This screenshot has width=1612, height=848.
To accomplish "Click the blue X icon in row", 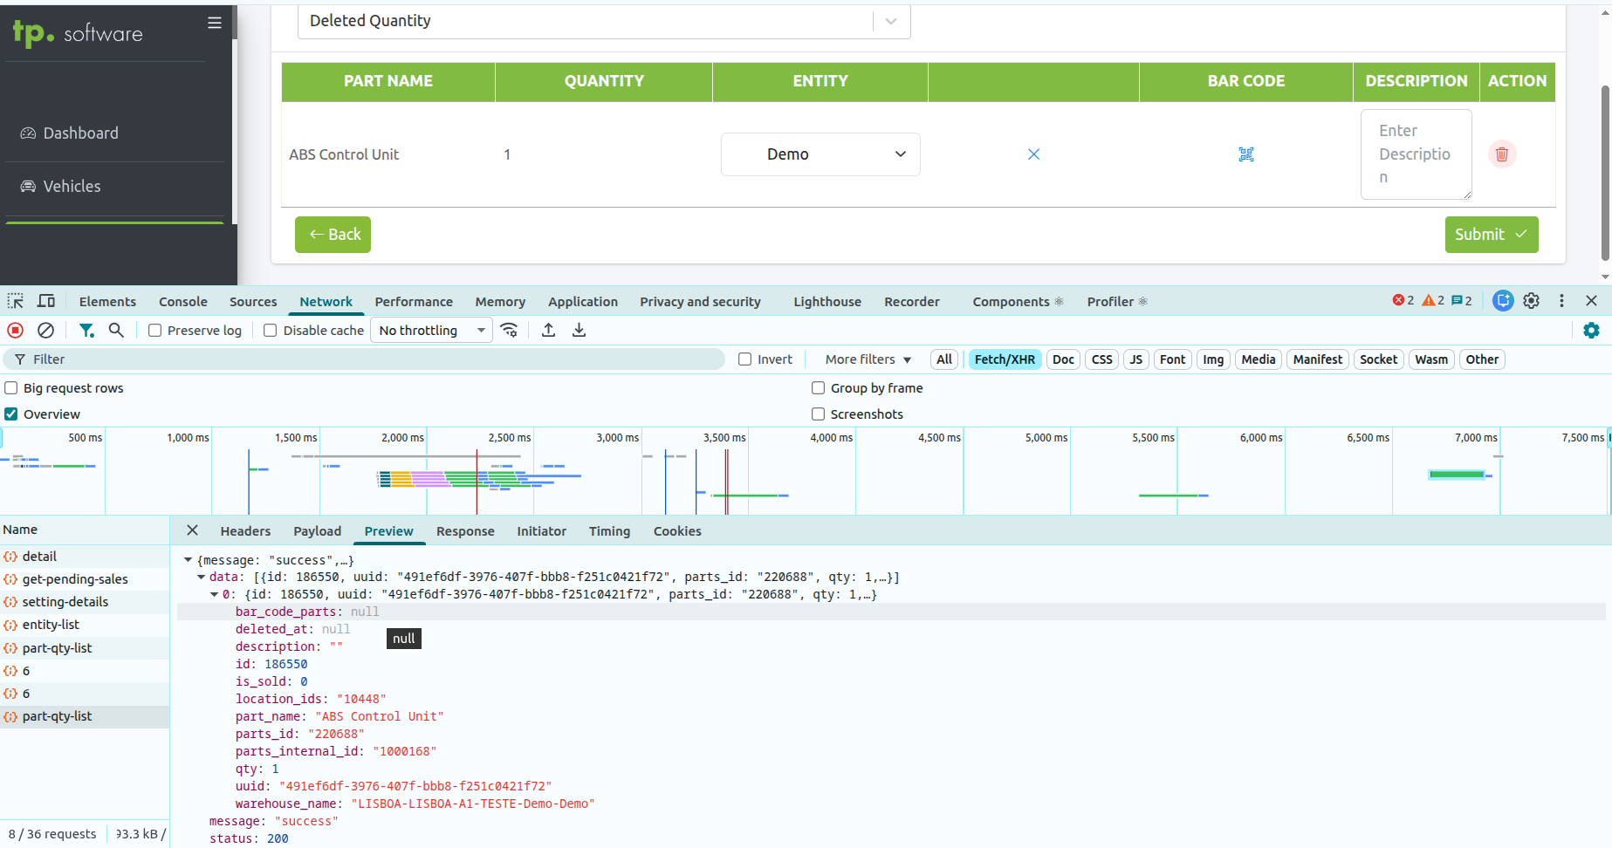I will [x=1033, y=154].
